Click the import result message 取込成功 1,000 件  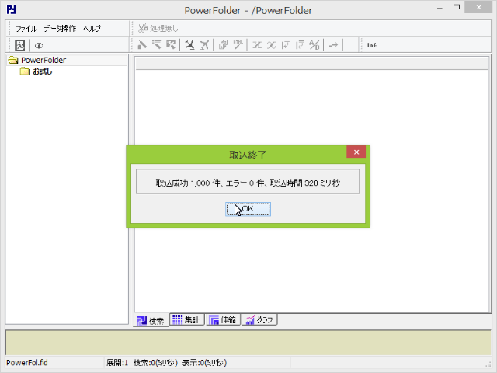tap(248, 183)
